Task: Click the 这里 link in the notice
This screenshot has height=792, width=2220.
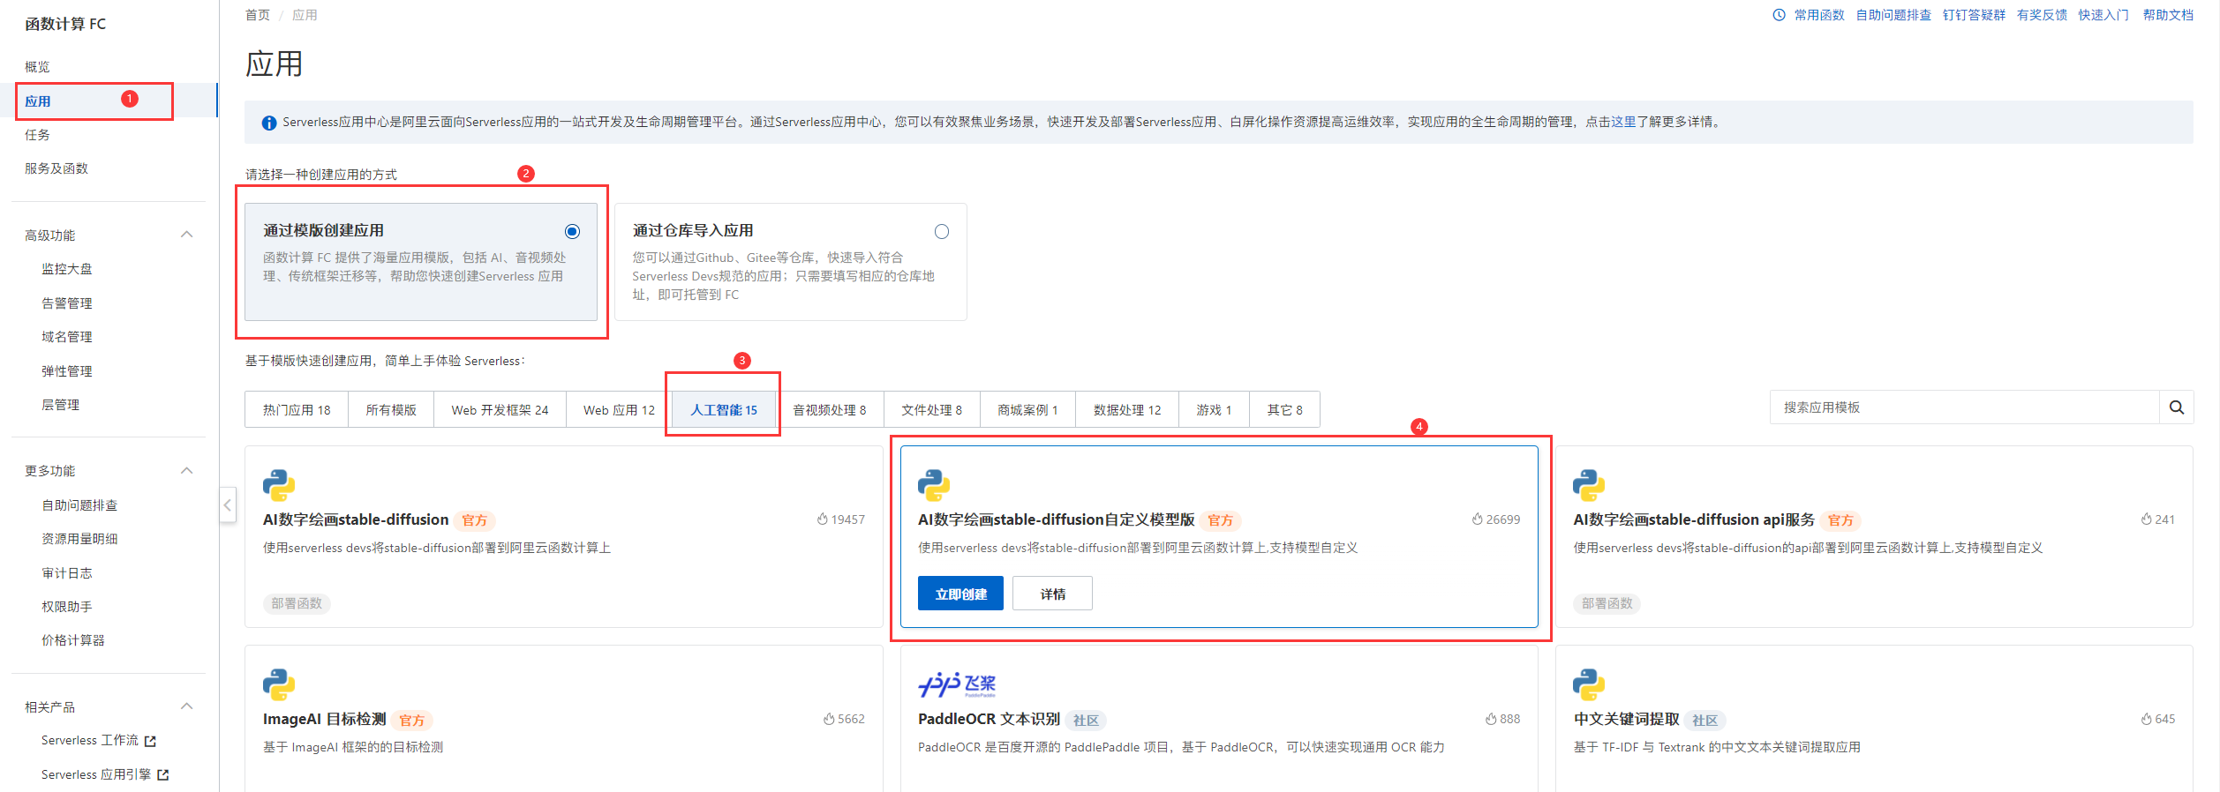Action: click(x=1623, y=122)
